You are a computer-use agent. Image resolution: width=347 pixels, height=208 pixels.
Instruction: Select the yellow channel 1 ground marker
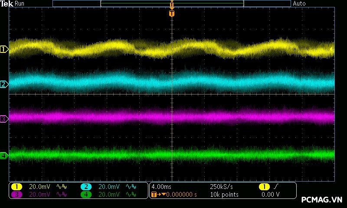[x=4, y=50]
